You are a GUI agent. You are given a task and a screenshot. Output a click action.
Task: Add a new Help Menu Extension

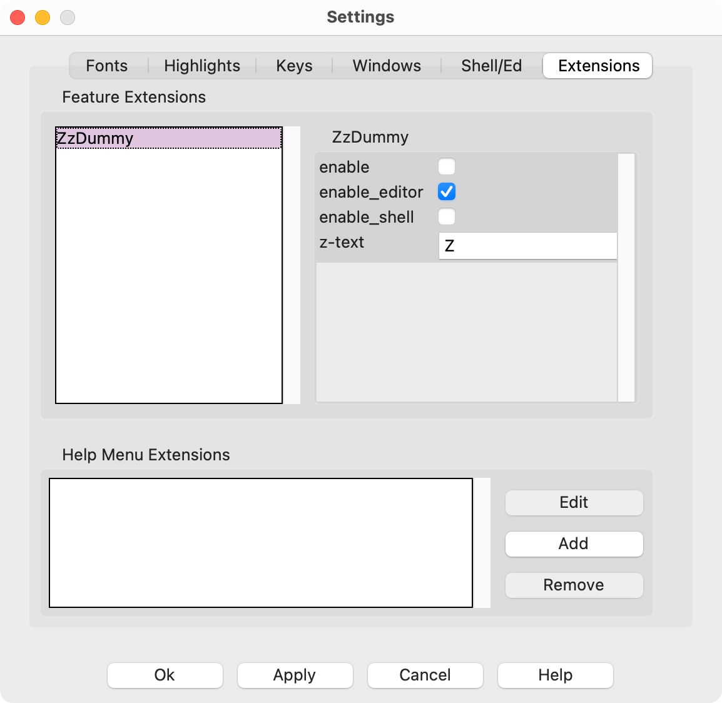click(573, 544)
